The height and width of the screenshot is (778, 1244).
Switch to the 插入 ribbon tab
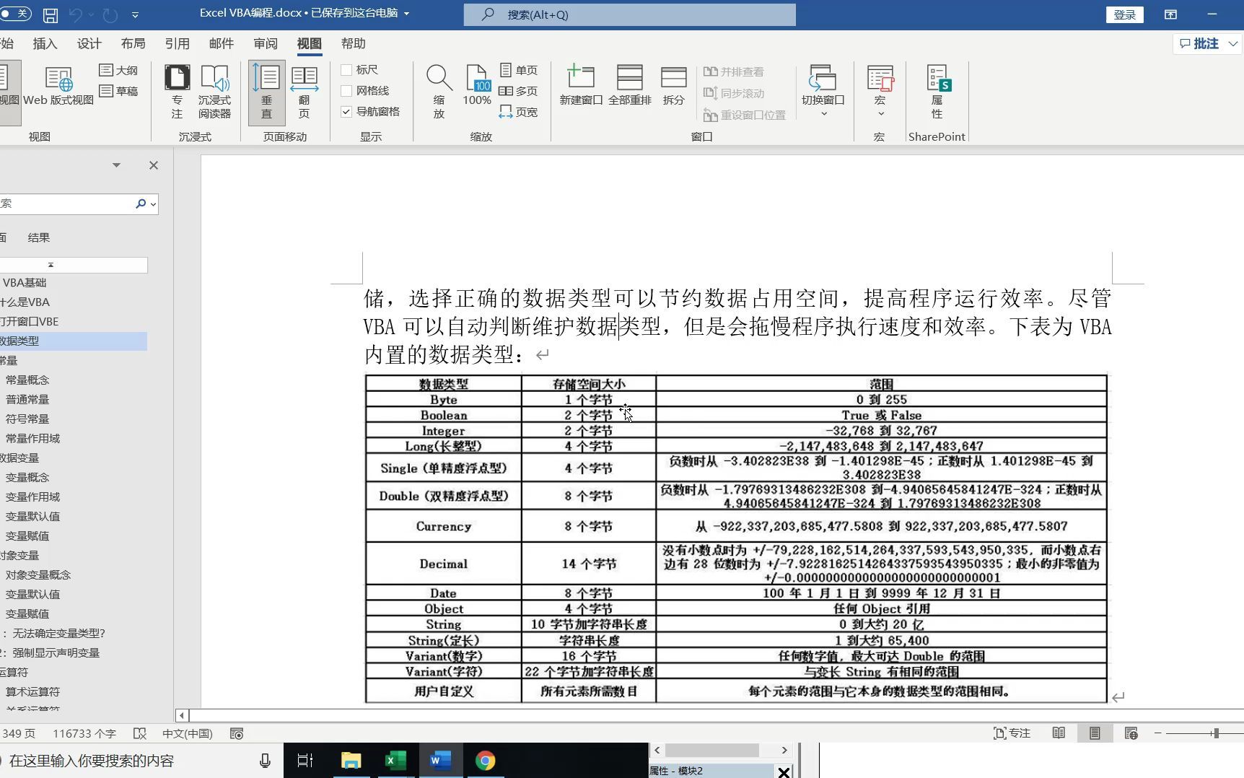click(x=45, y=43)
